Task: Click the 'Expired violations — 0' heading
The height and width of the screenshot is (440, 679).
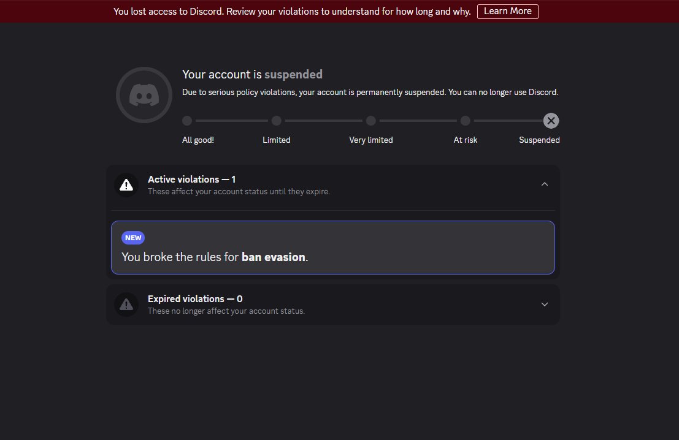Action: (x=195, y=299)
